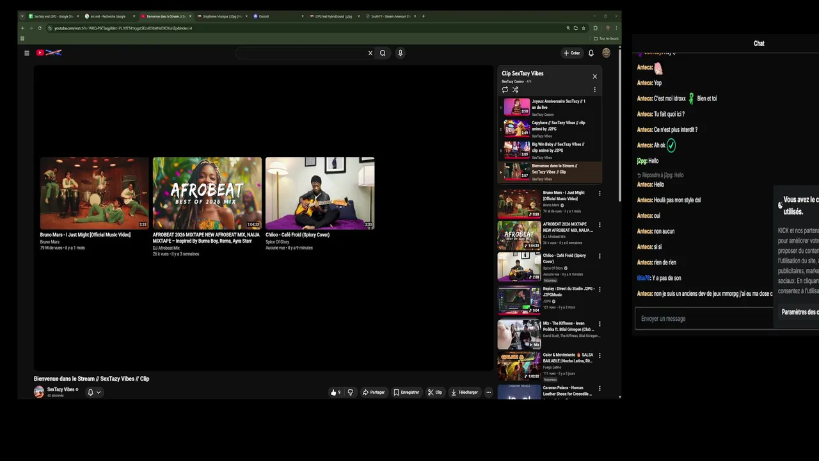Open a new browser tab with plus
This screenshot has height=461, width=819.
(424, 16)
